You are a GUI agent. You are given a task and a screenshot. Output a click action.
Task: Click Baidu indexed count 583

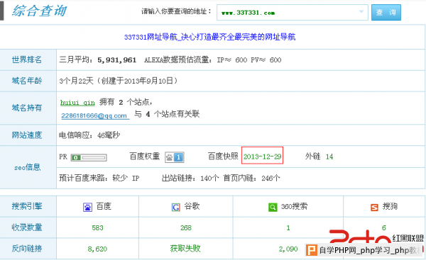tap(97, 227)
